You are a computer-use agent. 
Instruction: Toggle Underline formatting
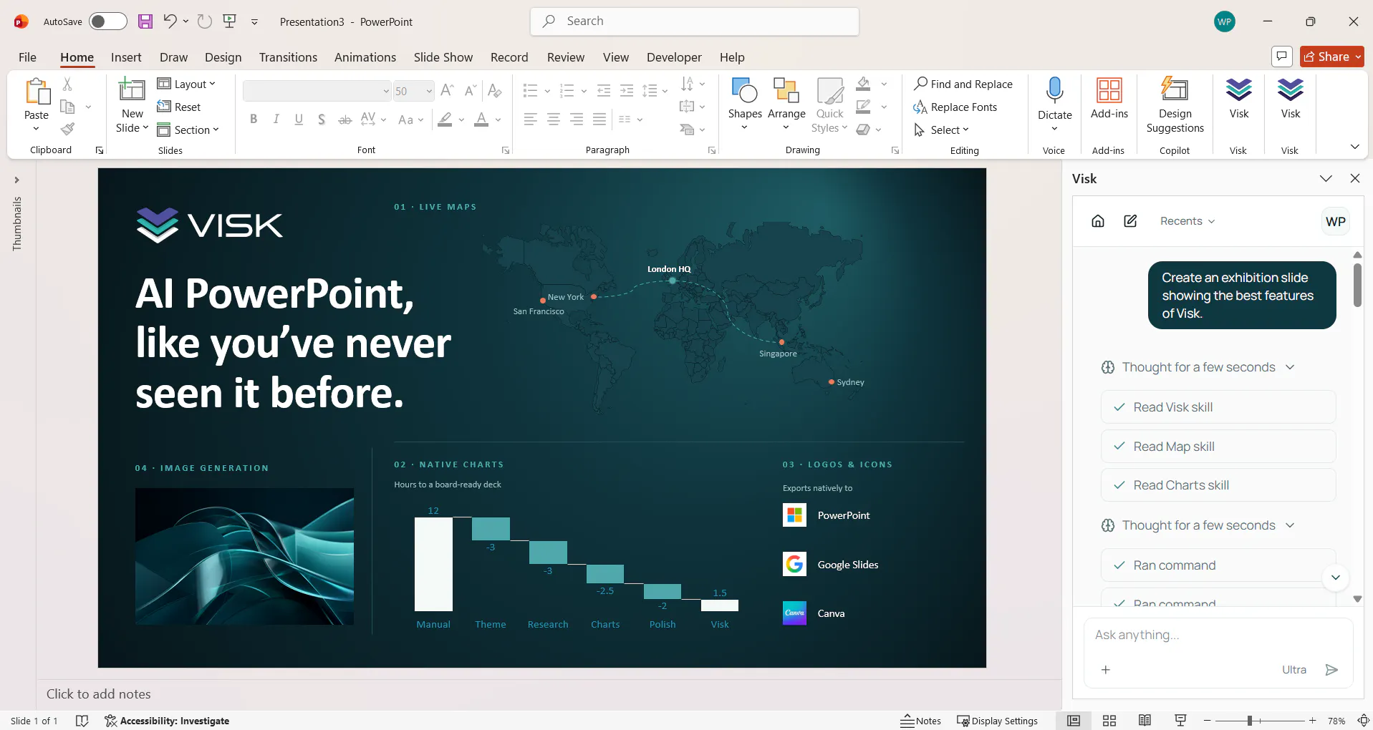(299, 120)
